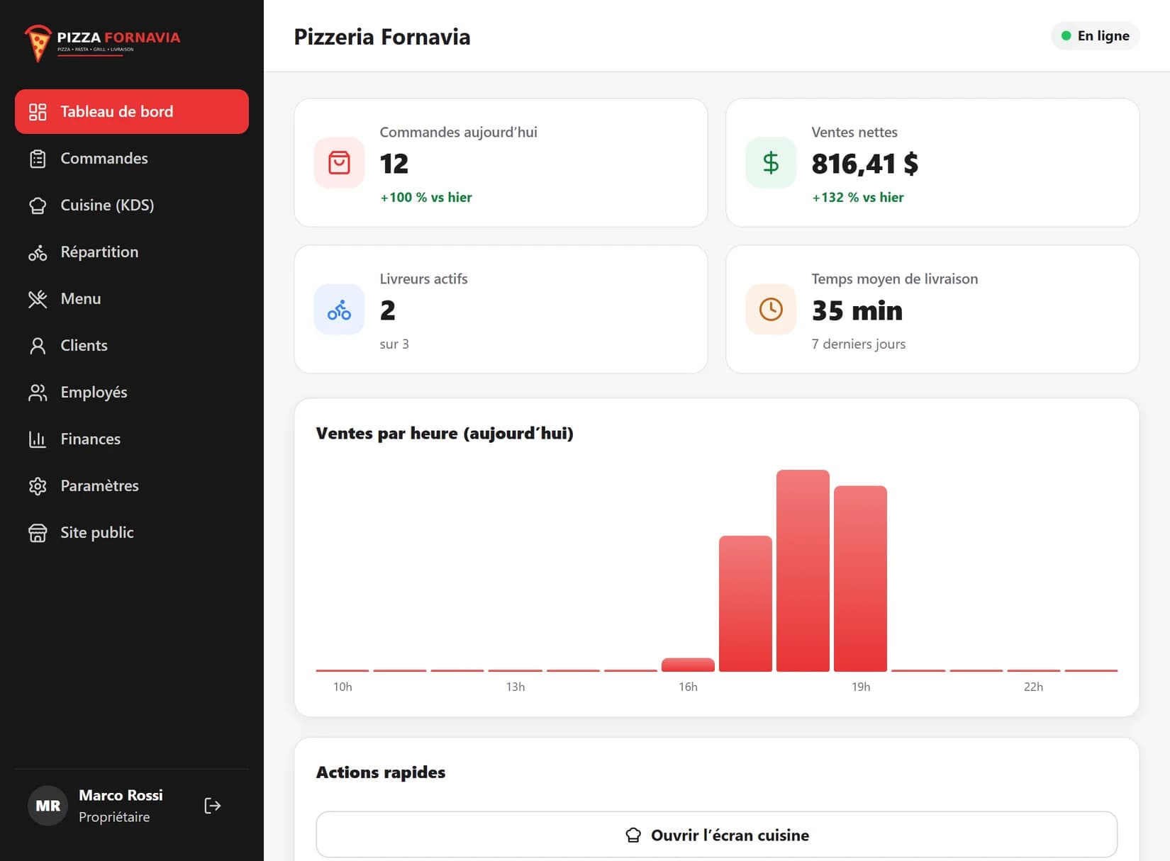Open the Finances section

click(x=132, y=439)
